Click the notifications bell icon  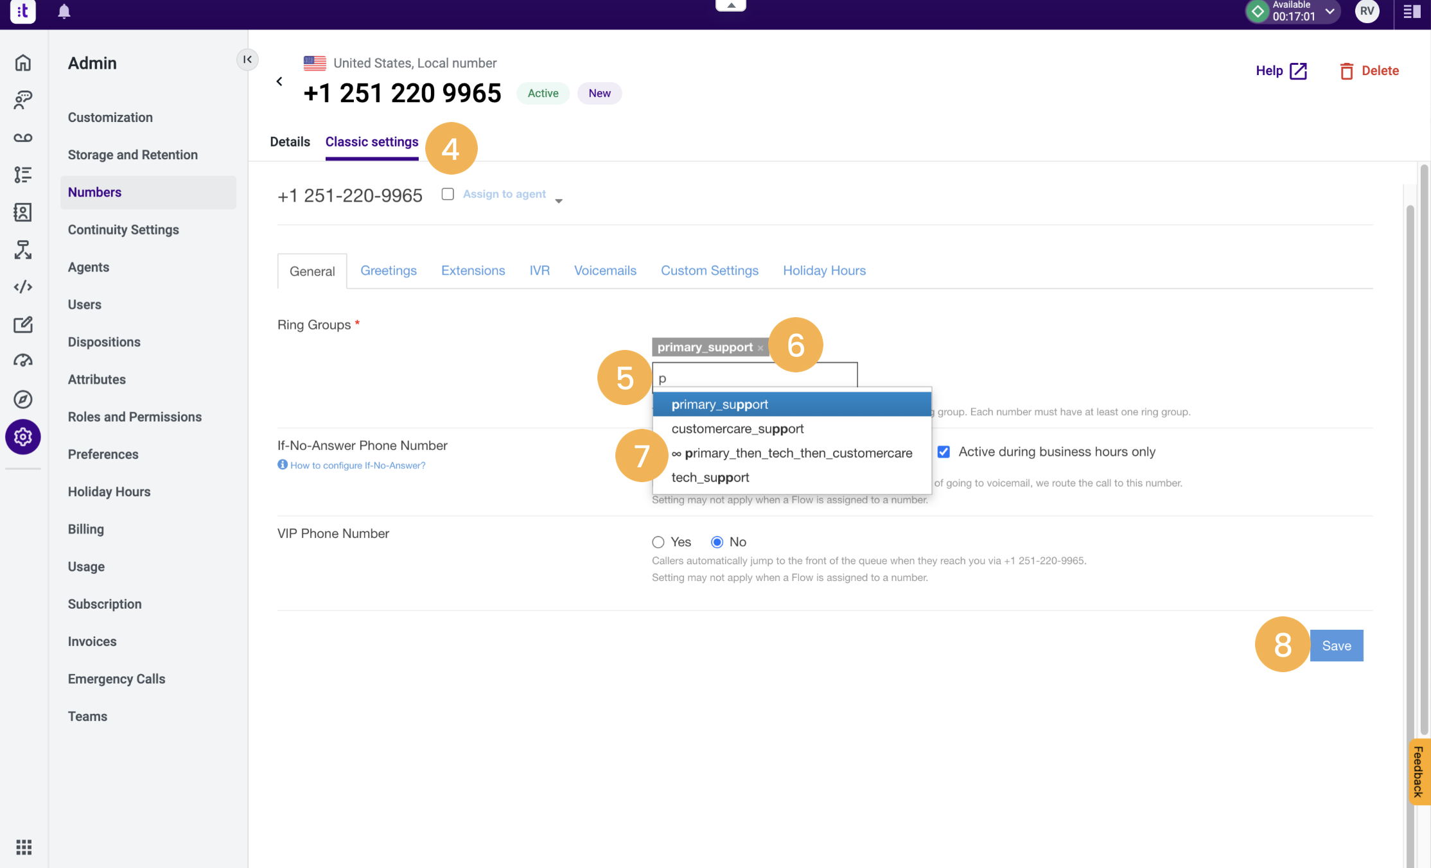[x=64, y=12]
